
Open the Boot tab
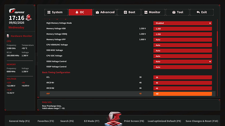click(129, 12)
